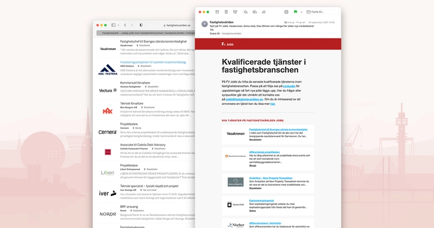Delete the email with the trash icon
The height and width of the screenshot is (228, 434).
[226, 12]
